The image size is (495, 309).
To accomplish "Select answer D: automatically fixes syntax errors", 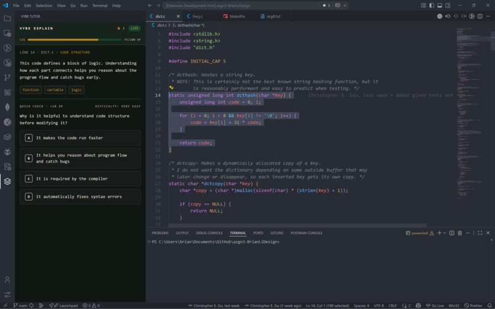I will pos(80,197).
